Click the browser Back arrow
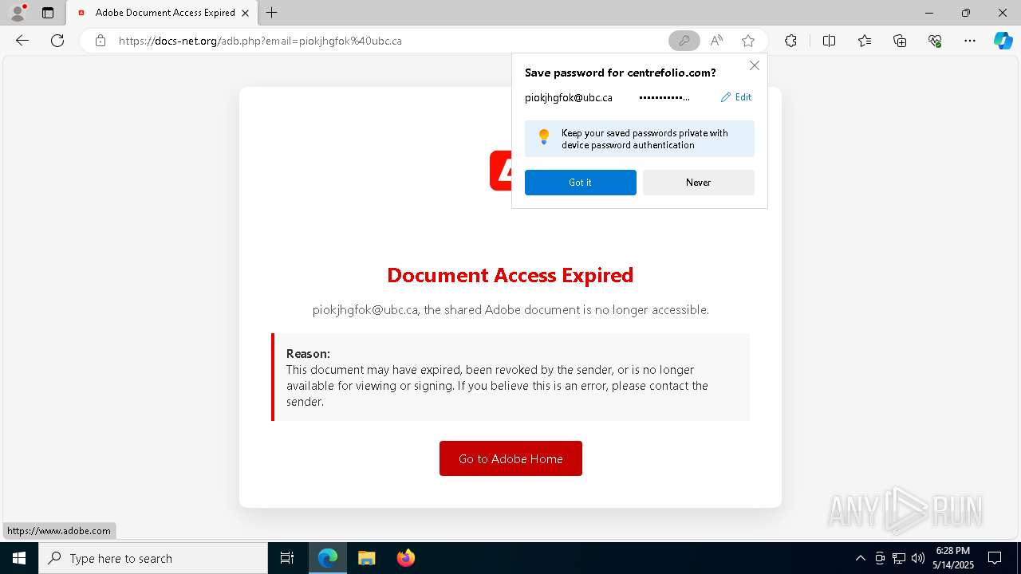 22,41
